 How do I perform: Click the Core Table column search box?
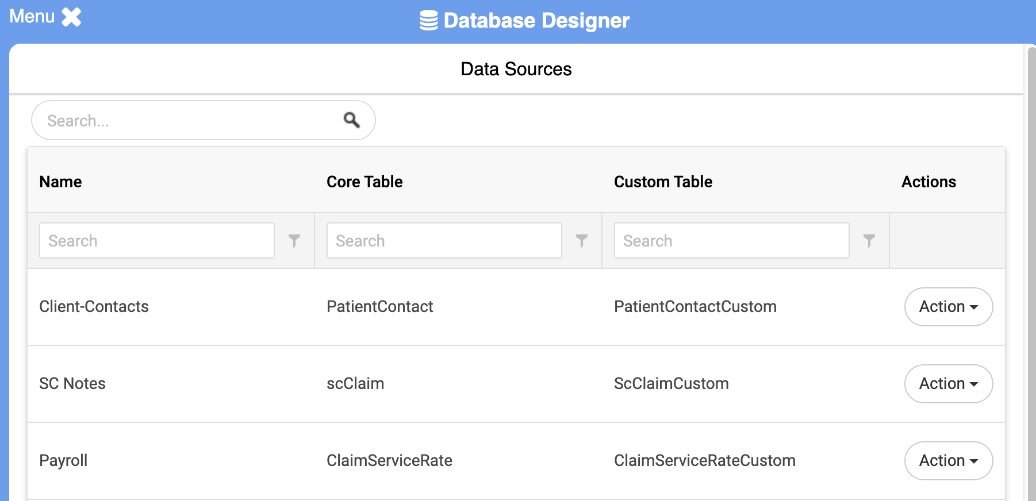(x=444, y=241)
